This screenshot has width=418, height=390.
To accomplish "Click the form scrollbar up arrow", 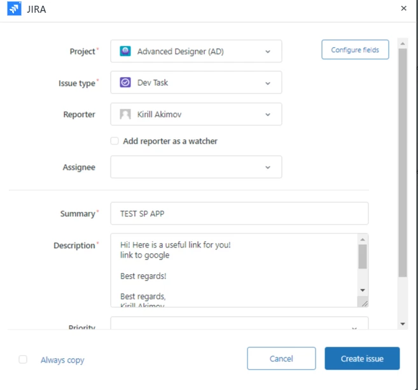I will tap(403, 43).
